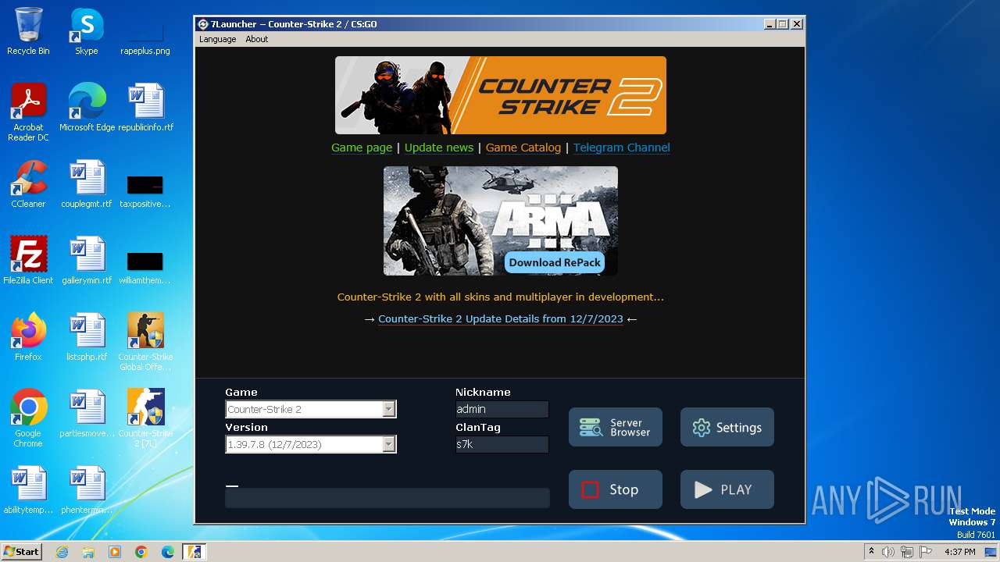Open Action Center flag icon
The width and height of the screenshot is (1000, 562).
coord(925,552)
